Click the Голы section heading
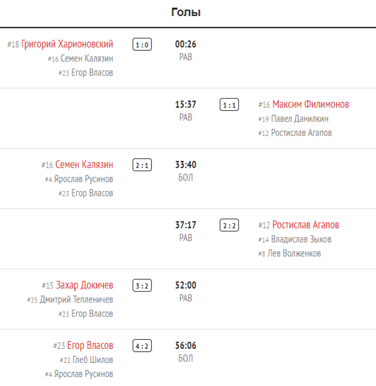Viewport: 376px width, 386px height. coord(186,13)
